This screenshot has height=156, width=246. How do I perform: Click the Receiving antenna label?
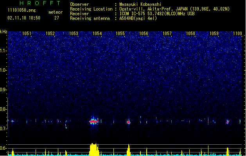(x=90, y=18)
